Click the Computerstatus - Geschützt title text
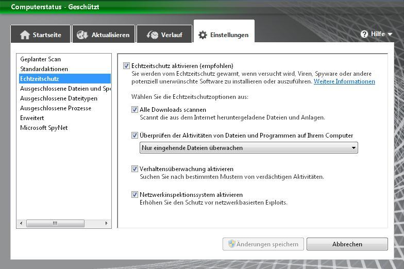Viewport: 404px width, 269px height. (55, 7)
